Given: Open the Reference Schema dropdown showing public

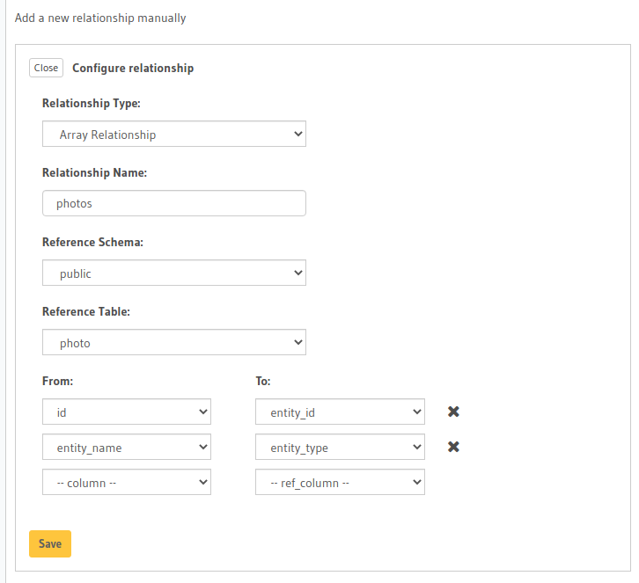Looking at the screenshot, I should (174, 273).
